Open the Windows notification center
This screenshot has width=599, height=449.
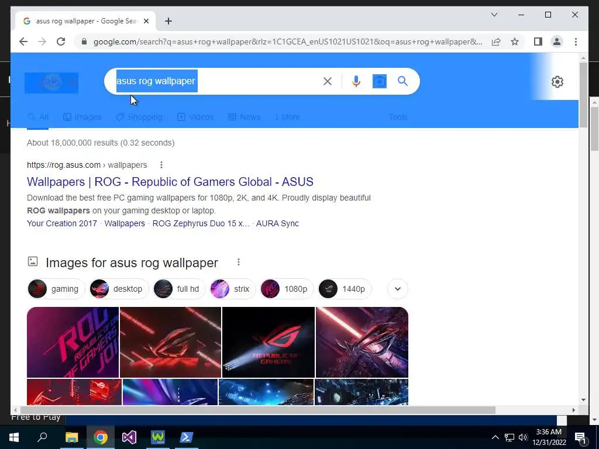pos(581,437)
